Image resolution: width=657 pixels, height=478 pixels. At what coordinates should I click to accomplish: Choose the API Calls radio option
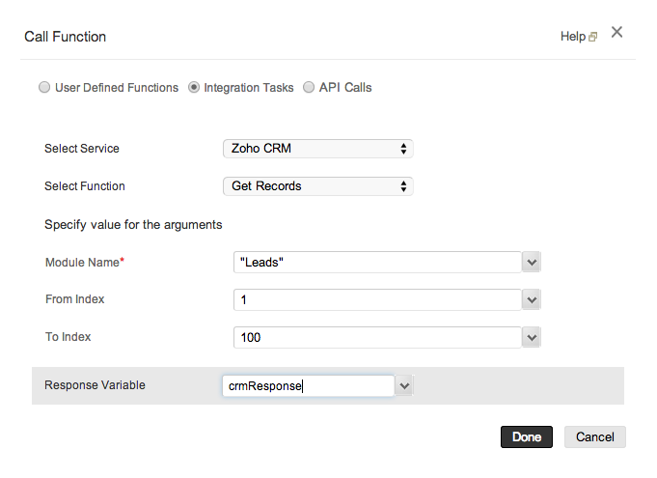[x=309, y=88]
